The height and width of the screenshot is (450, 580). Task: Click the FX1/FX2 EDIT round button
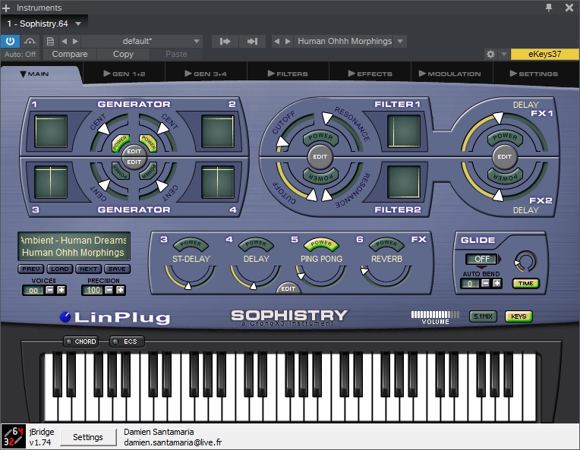pos(505,157)
